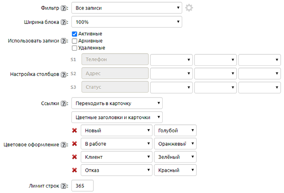Delete the В работе color rule

pos(75,144)
